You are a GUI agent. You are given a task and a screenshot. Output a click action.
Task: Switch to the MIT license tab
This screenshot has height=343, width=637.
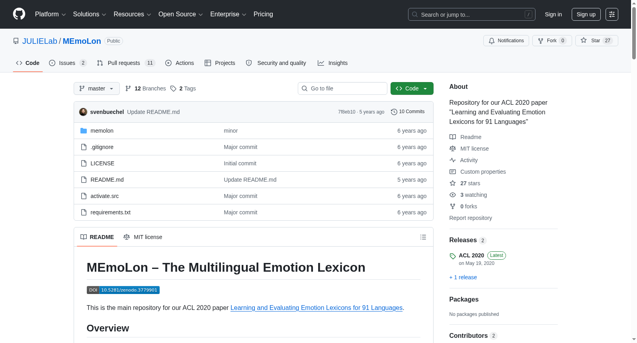[x=143, y=237]
